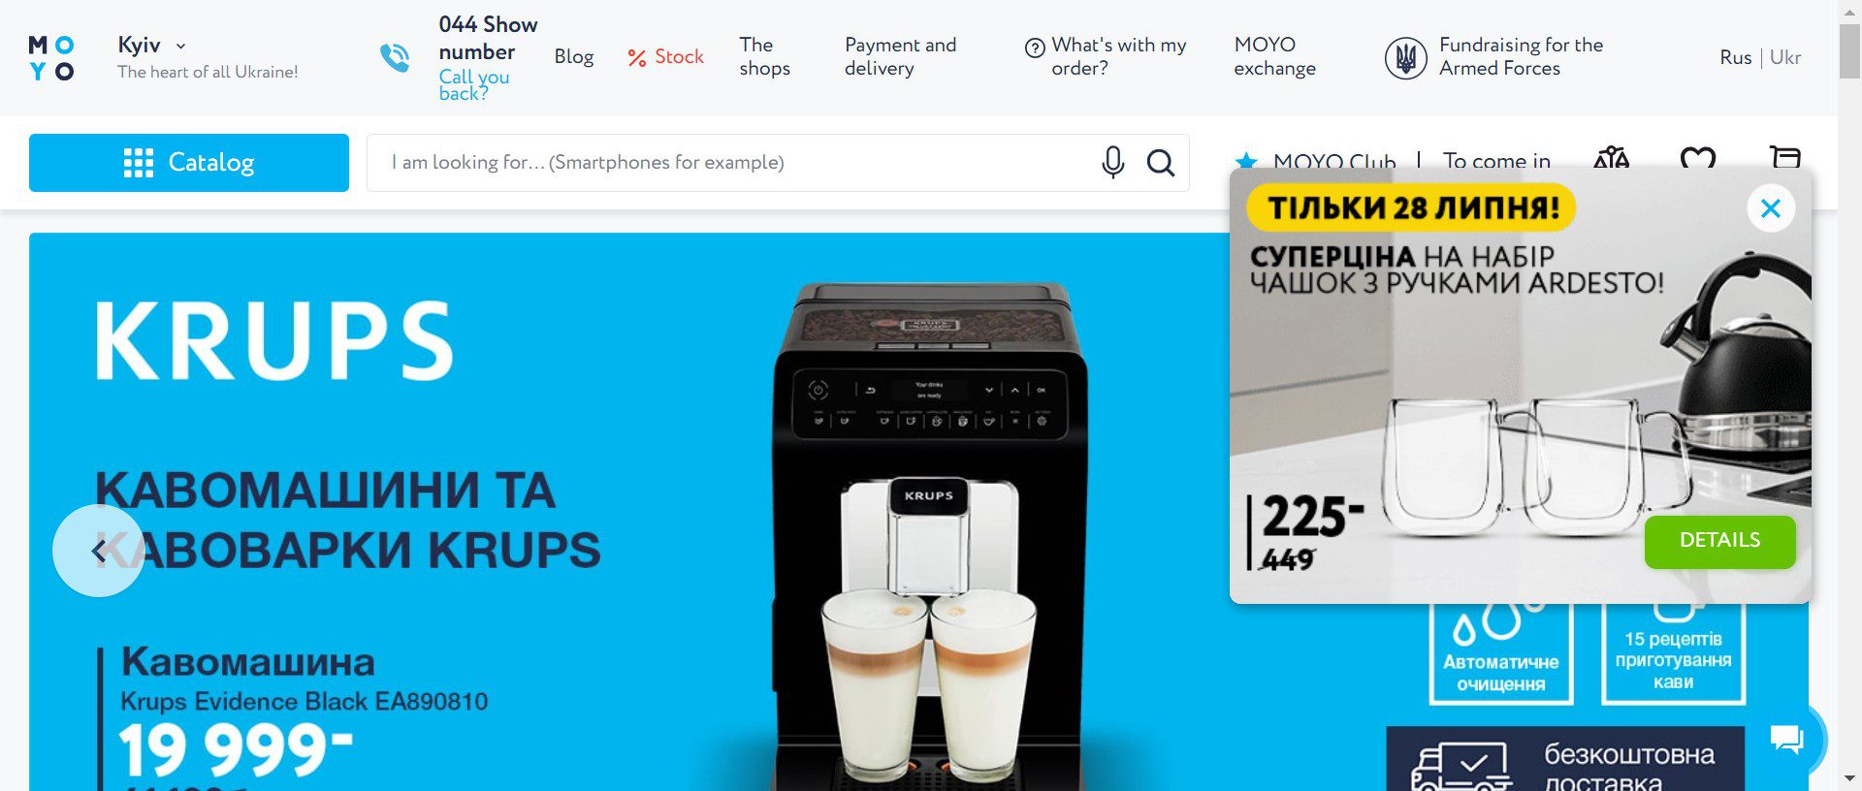Viewport: 1862px width, 791px height.
Task: Click the green DETAILS button
Action: coord(1719,541)
